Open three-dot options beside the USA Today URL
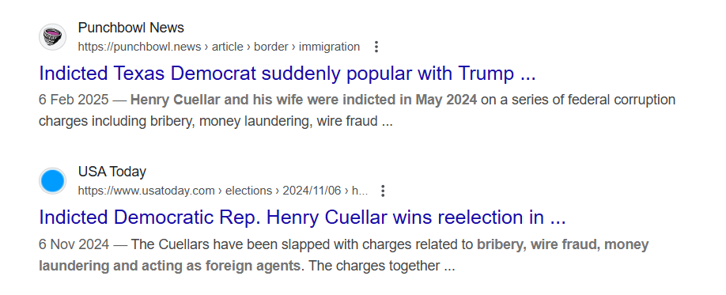The image size is (726, 295). coord(383,191)
